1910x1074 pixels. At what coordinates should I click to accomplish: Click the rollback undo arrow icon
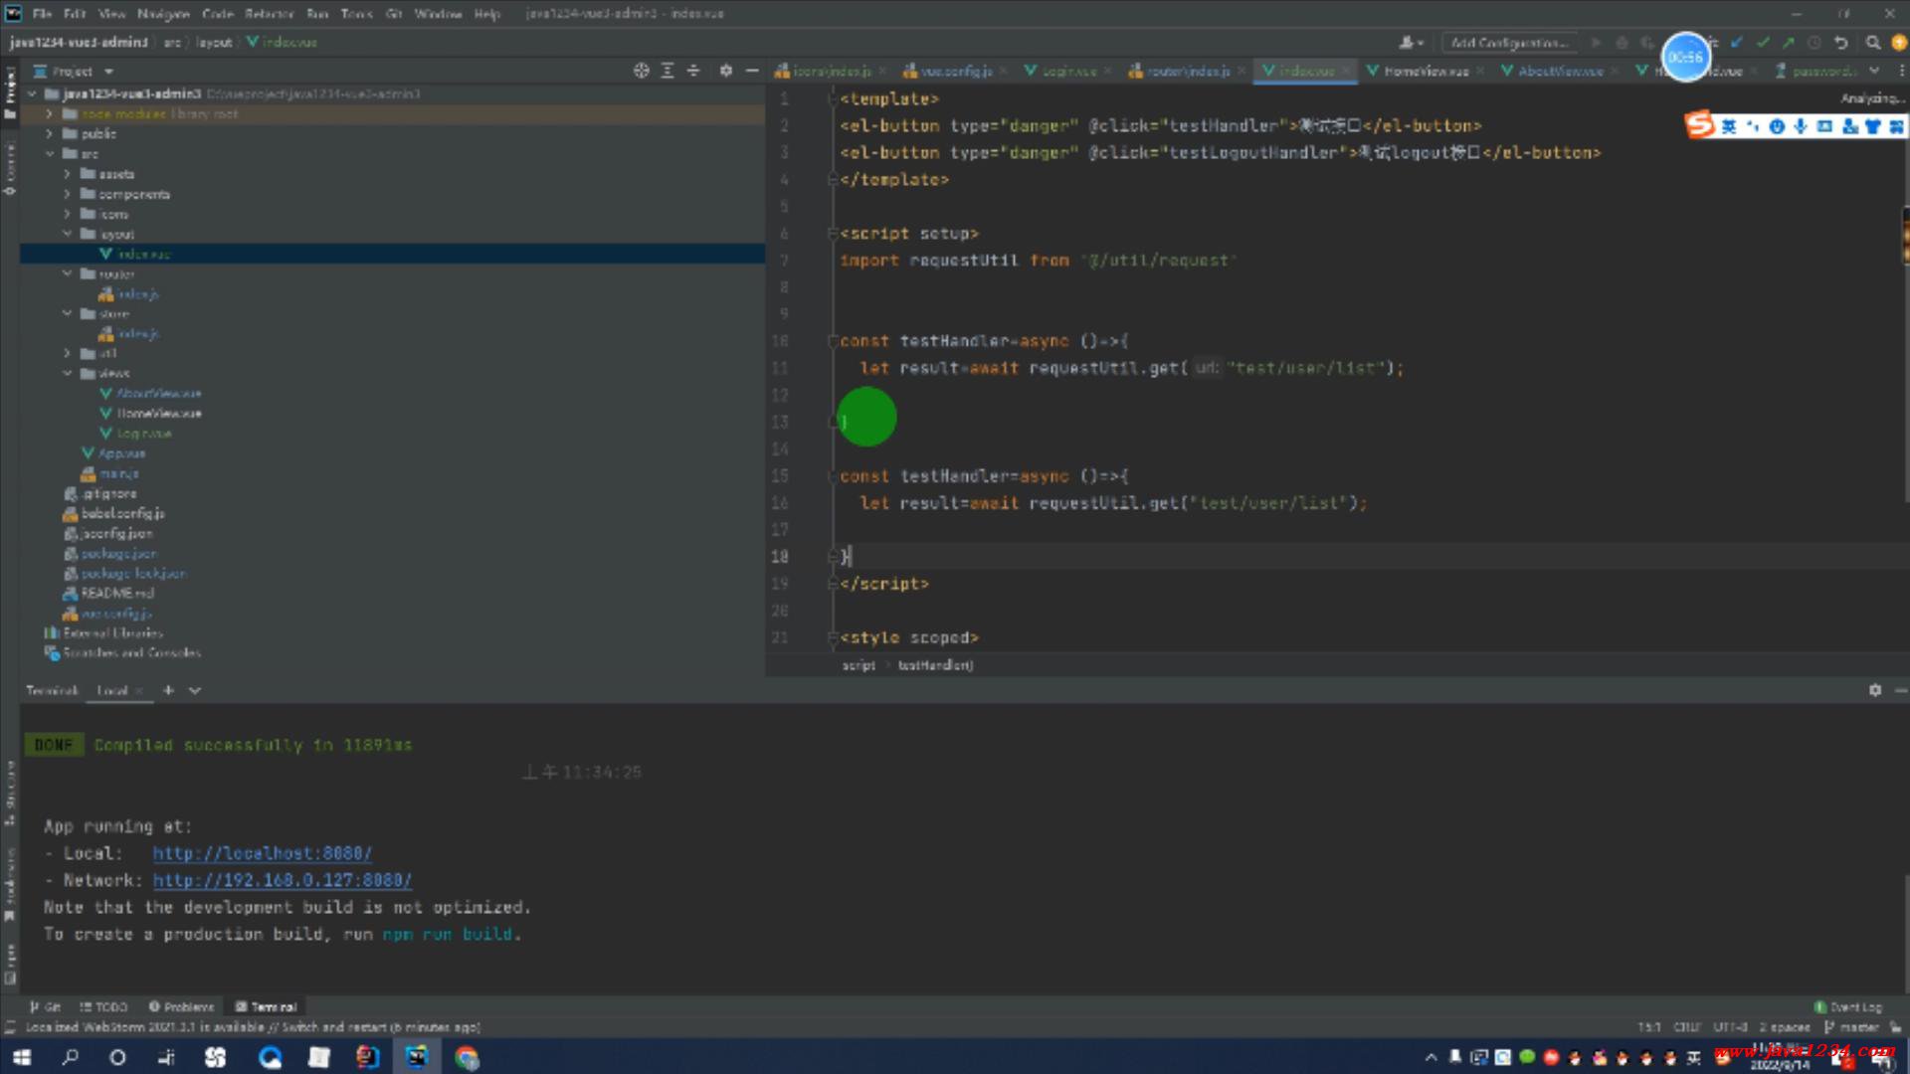coord(1841,43)
